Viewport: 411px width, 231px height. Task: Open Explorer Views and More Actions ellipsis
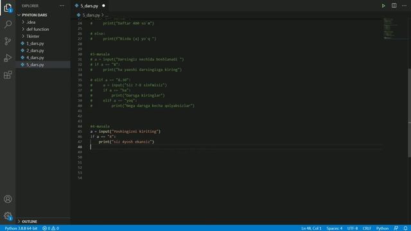pyautogui.click(x=62, y=6)
